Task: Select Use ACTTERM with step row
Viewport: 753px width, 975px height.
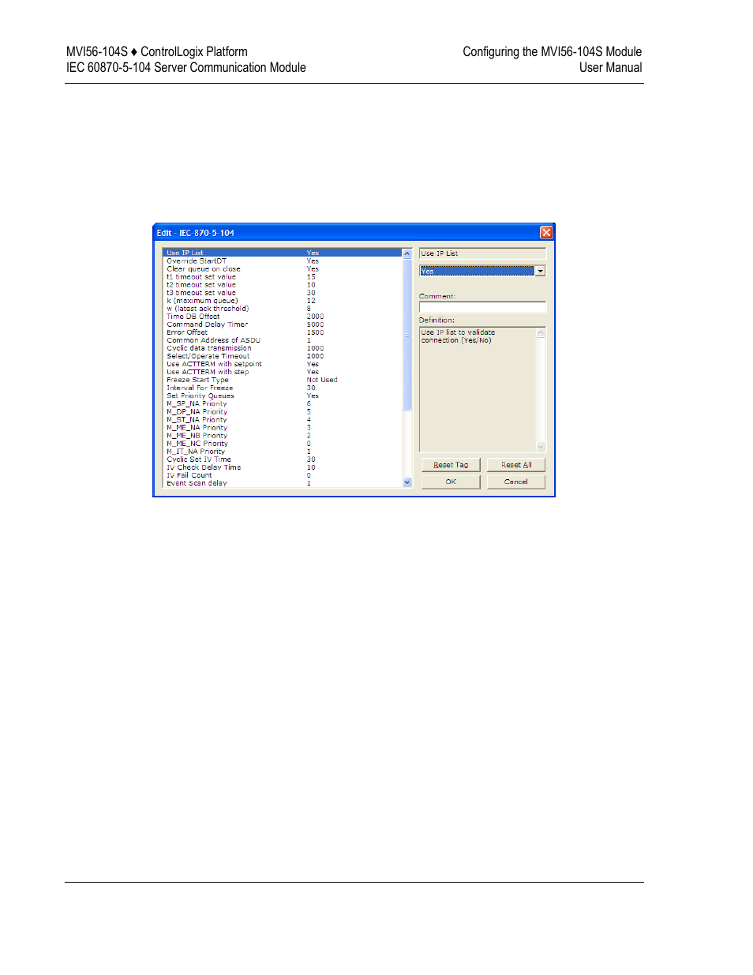Action: [283, 371]
